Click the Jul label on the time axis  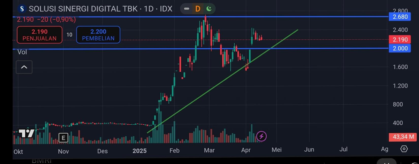[x=343, y=149]
